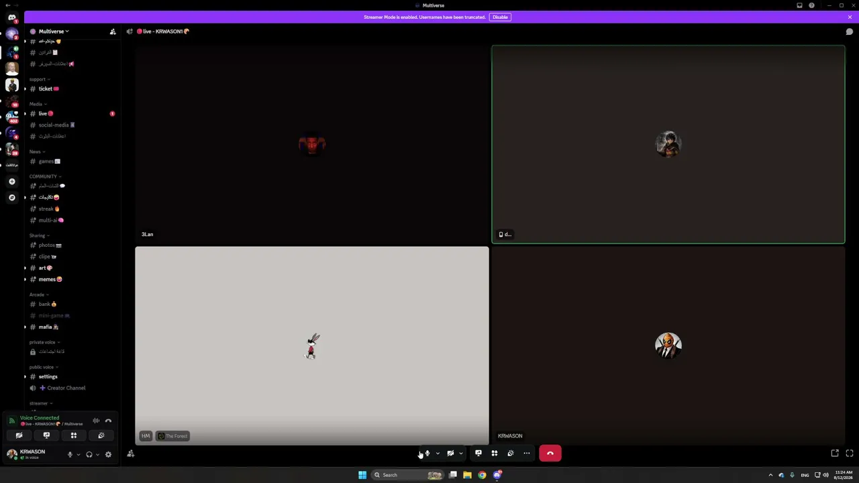The image size is (859, 483).
Task: Turn on camera in the voice panel
Action: coord(19,435)
